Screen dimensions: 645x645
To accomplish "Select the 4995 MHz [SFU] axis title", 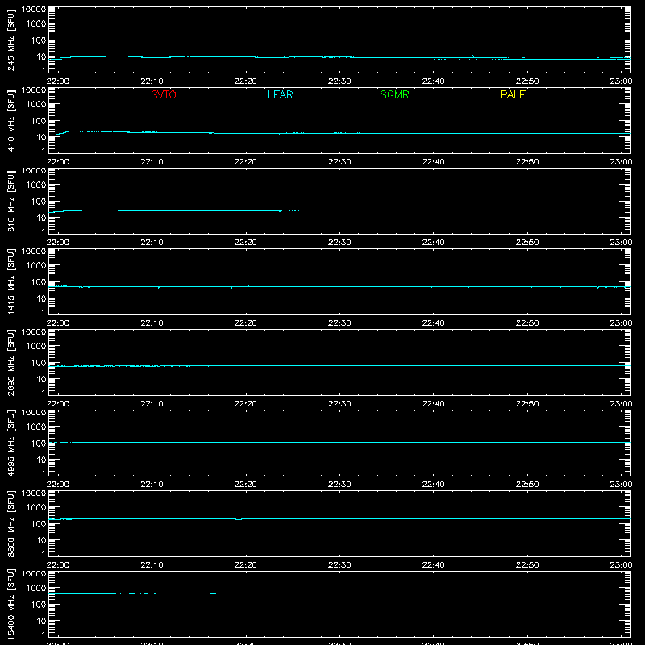I will 10,443.
